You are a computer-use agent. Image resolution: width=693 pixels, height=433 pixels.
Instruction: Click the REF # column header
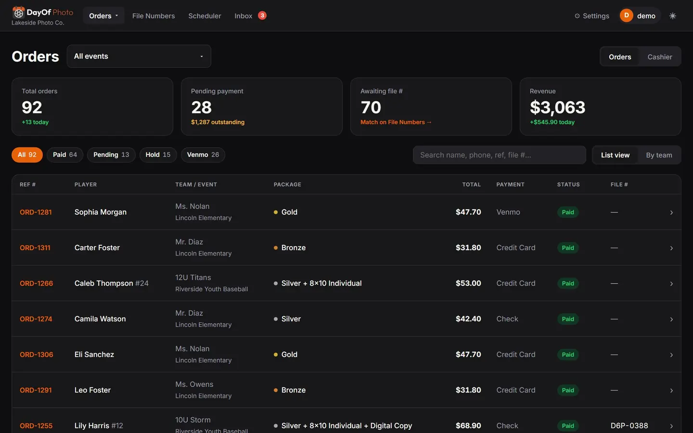tap(27, 185)
